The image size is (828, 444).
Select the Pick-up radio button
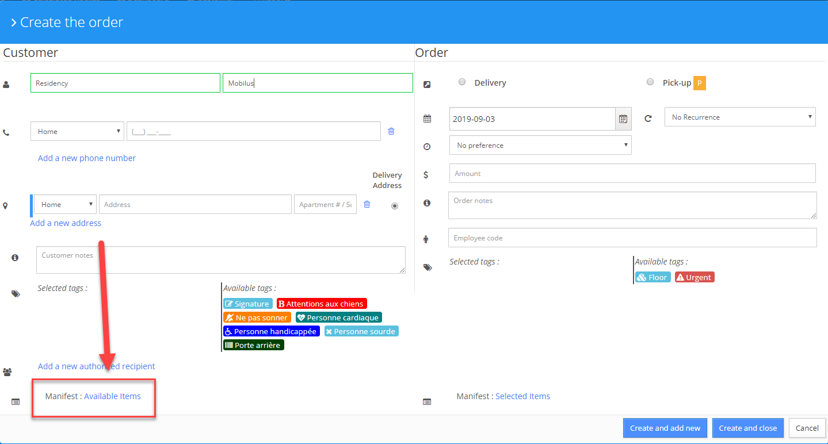click(650, 82)
